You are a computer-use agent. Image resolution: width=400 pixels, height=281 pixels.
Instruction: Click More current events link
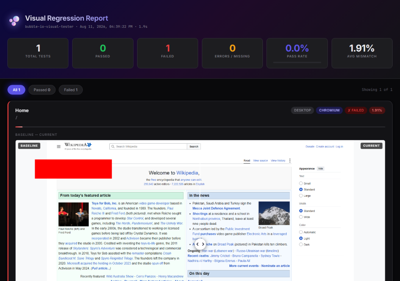244,266
